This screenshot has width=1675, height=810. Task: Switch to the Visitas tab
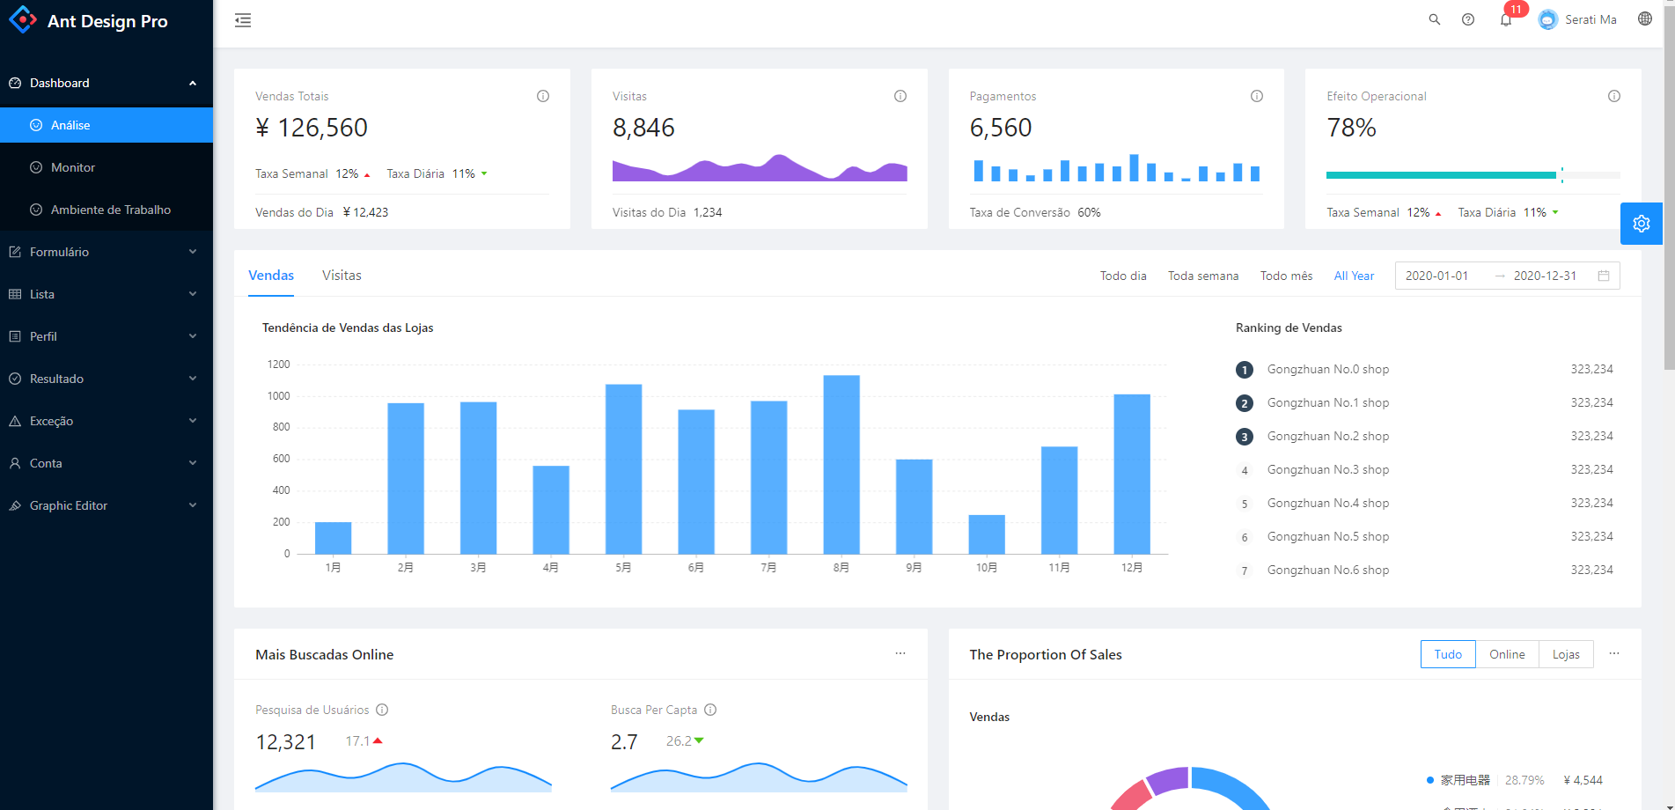342,276
